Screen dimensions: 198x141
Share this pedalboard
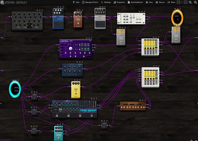(x=171, y=2)
